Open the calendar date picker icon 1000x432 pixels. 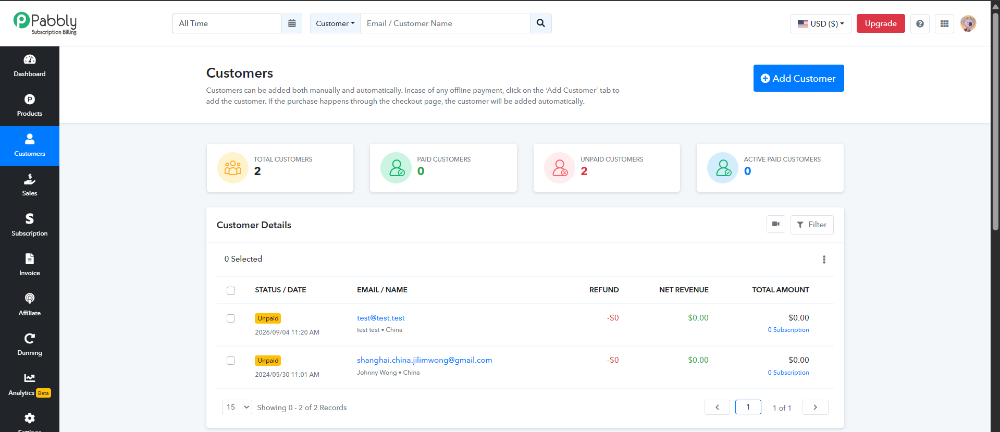(x=292, y=23)
